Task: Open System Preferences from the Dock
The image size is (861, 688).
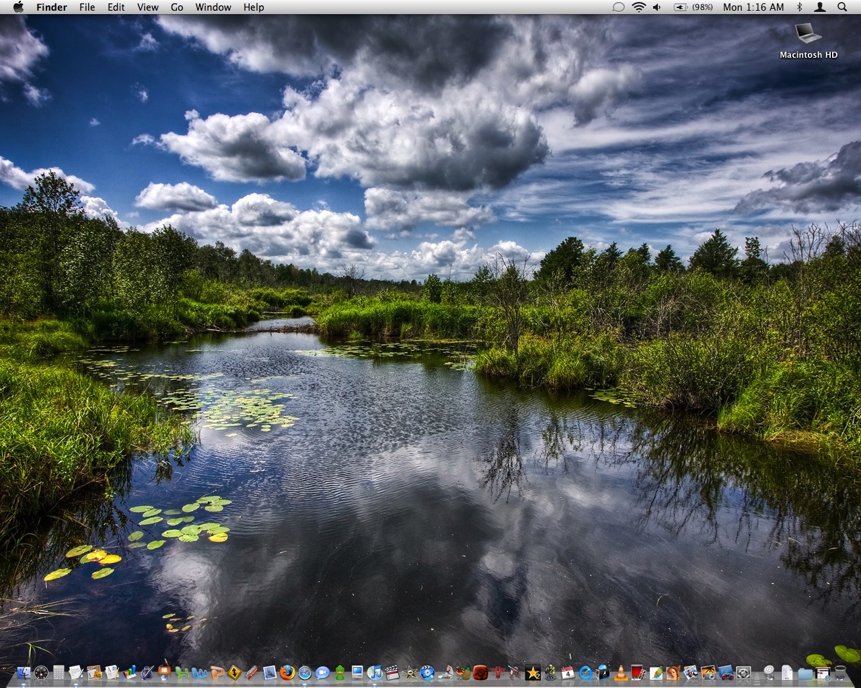Action: point(743,672)
